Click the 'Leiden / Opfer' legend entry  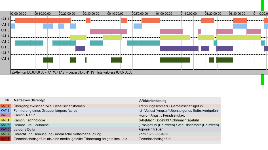click(x=25, y=130)
